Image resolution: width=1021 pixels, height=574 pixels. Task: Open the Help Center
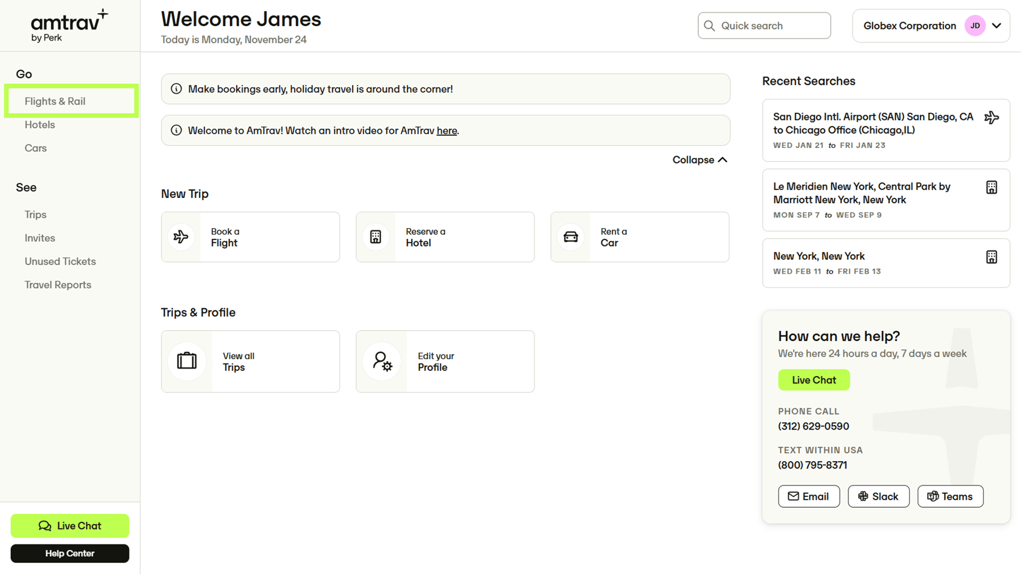pyautogui.click(x=69, y=554)
